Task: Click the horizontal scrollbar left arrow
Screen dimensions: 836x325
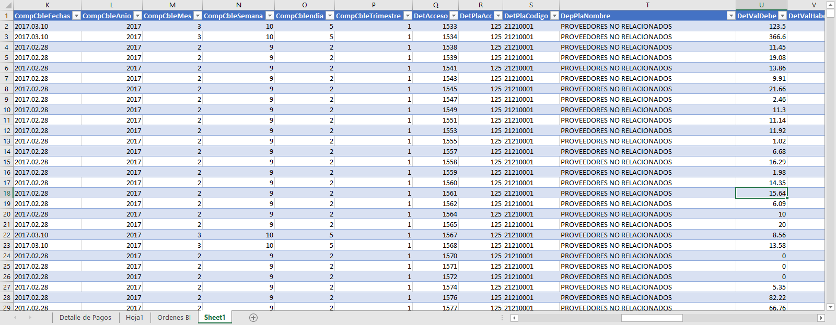Action: (x=514, y=318)
